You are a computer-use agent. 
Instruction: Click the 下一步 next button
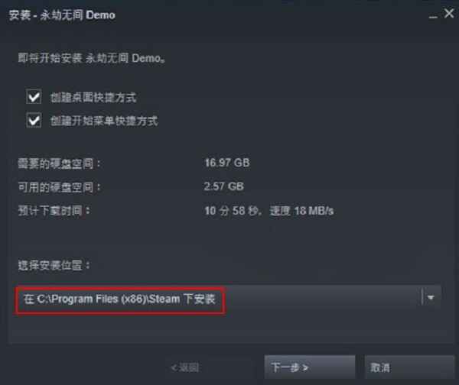coord(310,367)
